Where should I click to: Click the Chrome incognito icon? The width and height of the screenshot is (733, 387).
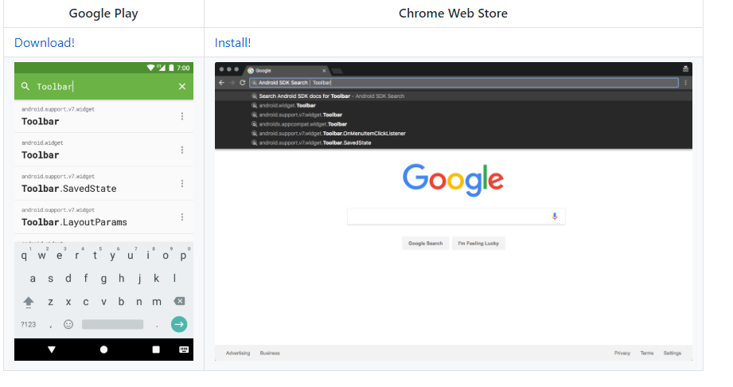(685, 68)
